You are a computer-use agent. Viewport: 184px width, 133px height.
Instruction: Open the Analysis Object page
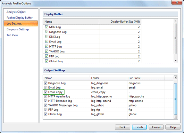tap(16, 12)
